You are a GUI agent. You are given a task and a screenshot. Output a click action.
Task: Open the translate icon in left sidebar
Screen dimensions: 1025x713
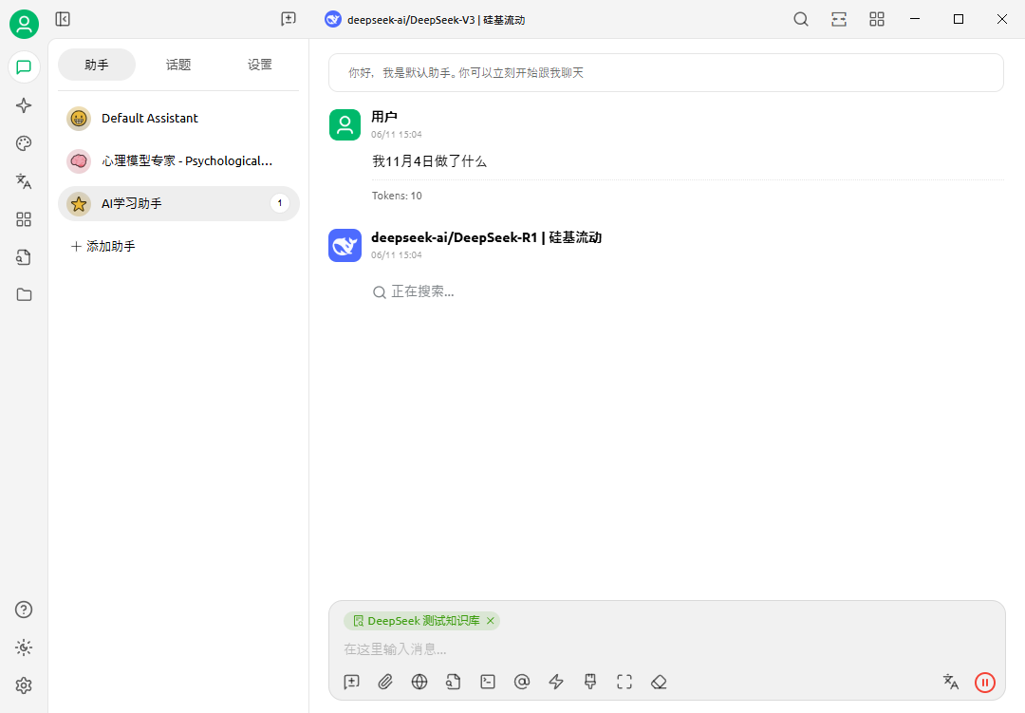click(x=24, y=181)
